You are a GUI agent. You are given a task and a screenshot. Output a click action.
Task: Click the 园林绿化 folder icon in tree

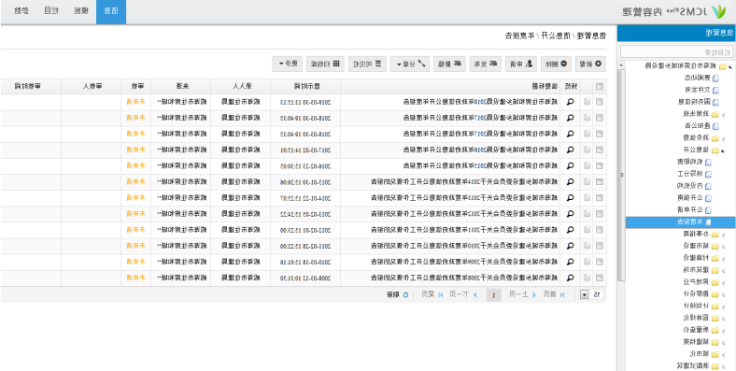(715, 319)
